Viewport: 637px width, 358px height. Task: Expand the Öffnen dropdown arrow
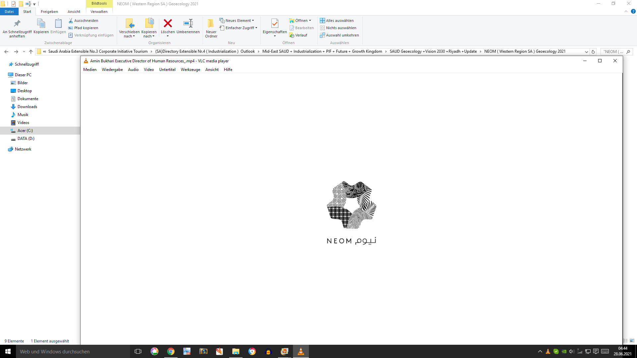pyautogui.click(x=310, y=21)
